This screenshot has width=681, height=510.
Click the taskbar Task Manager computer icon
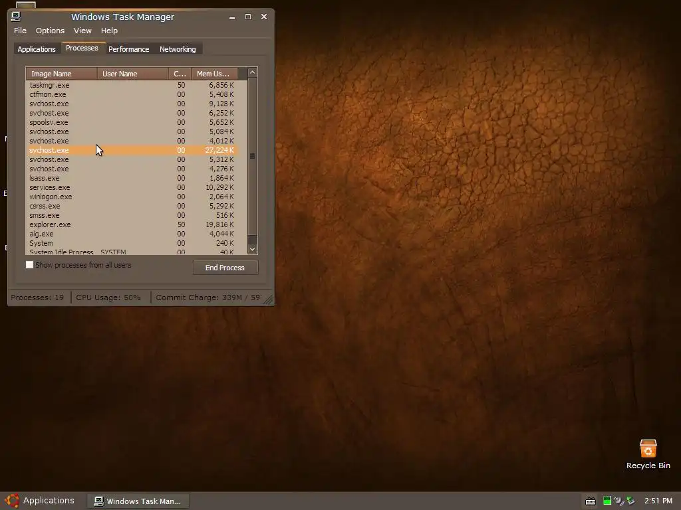point(98,501)
